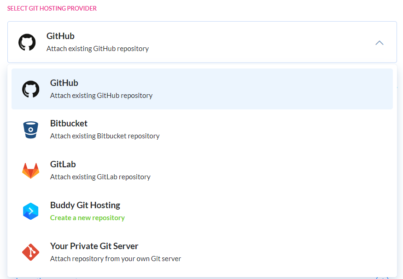Pick the GitLab option from the list
This screenshot has height=279, width=403.
click(202, 171)
